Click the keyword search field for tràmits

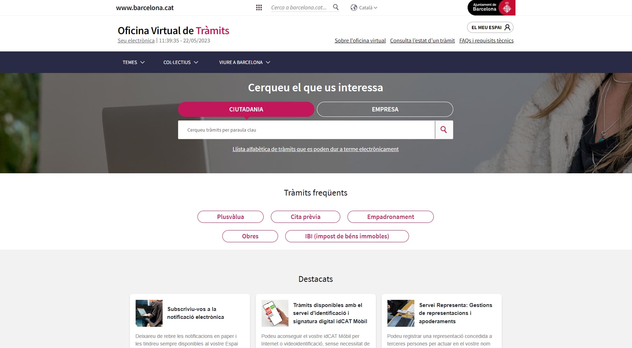tap(306, 130)
